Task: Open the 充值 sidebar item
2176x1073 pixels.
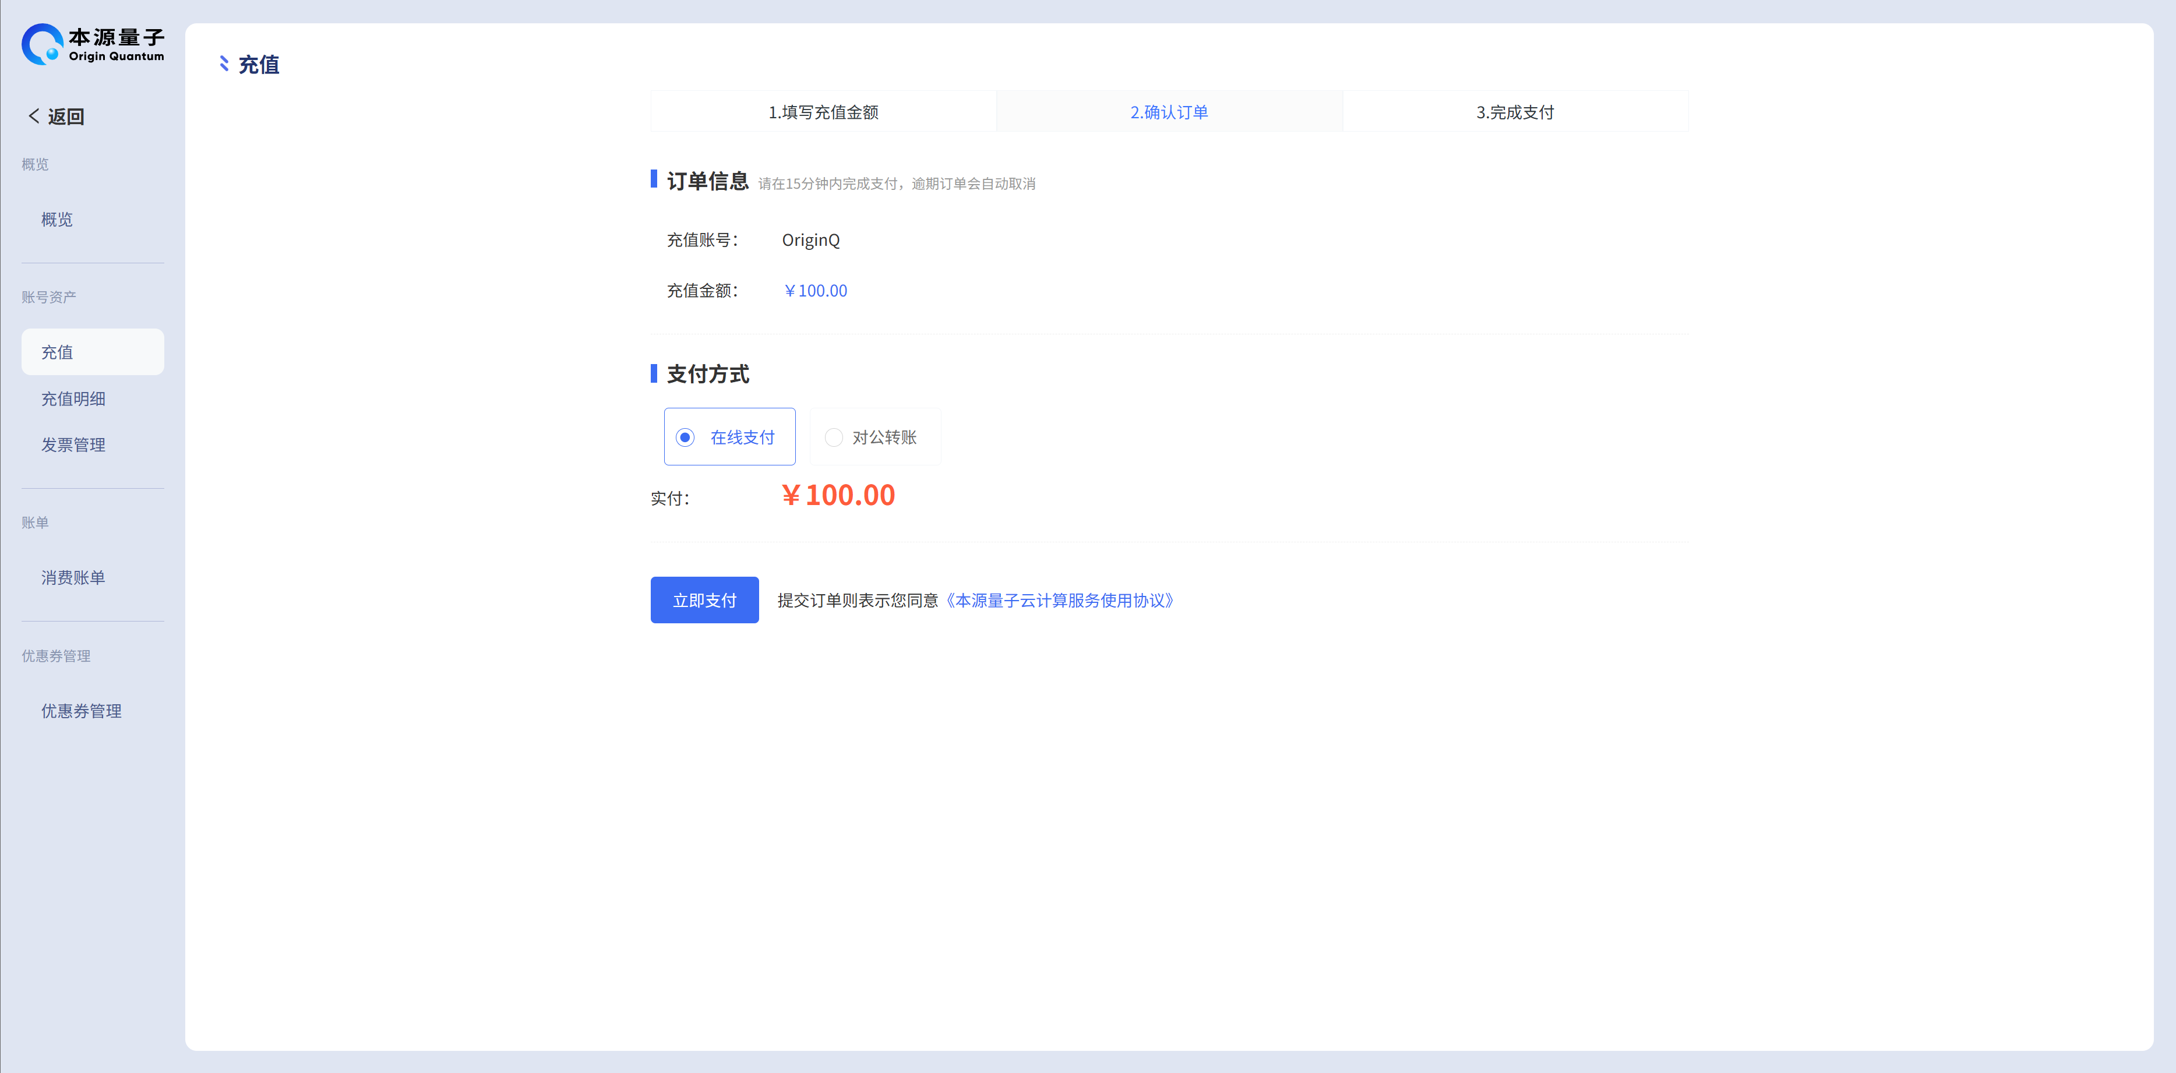Action: pyautogui.click(x=58, y=352)
